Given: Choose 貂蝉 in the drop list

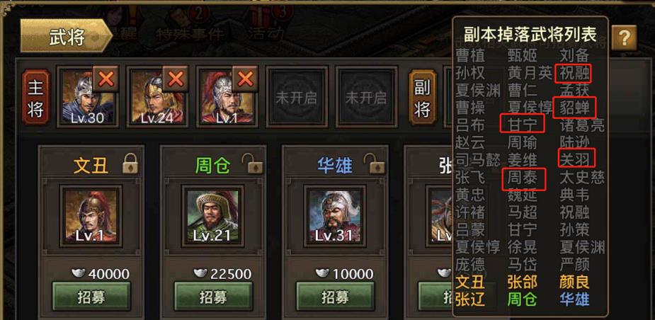Looking at the screenshot, I should pos(576,108).
